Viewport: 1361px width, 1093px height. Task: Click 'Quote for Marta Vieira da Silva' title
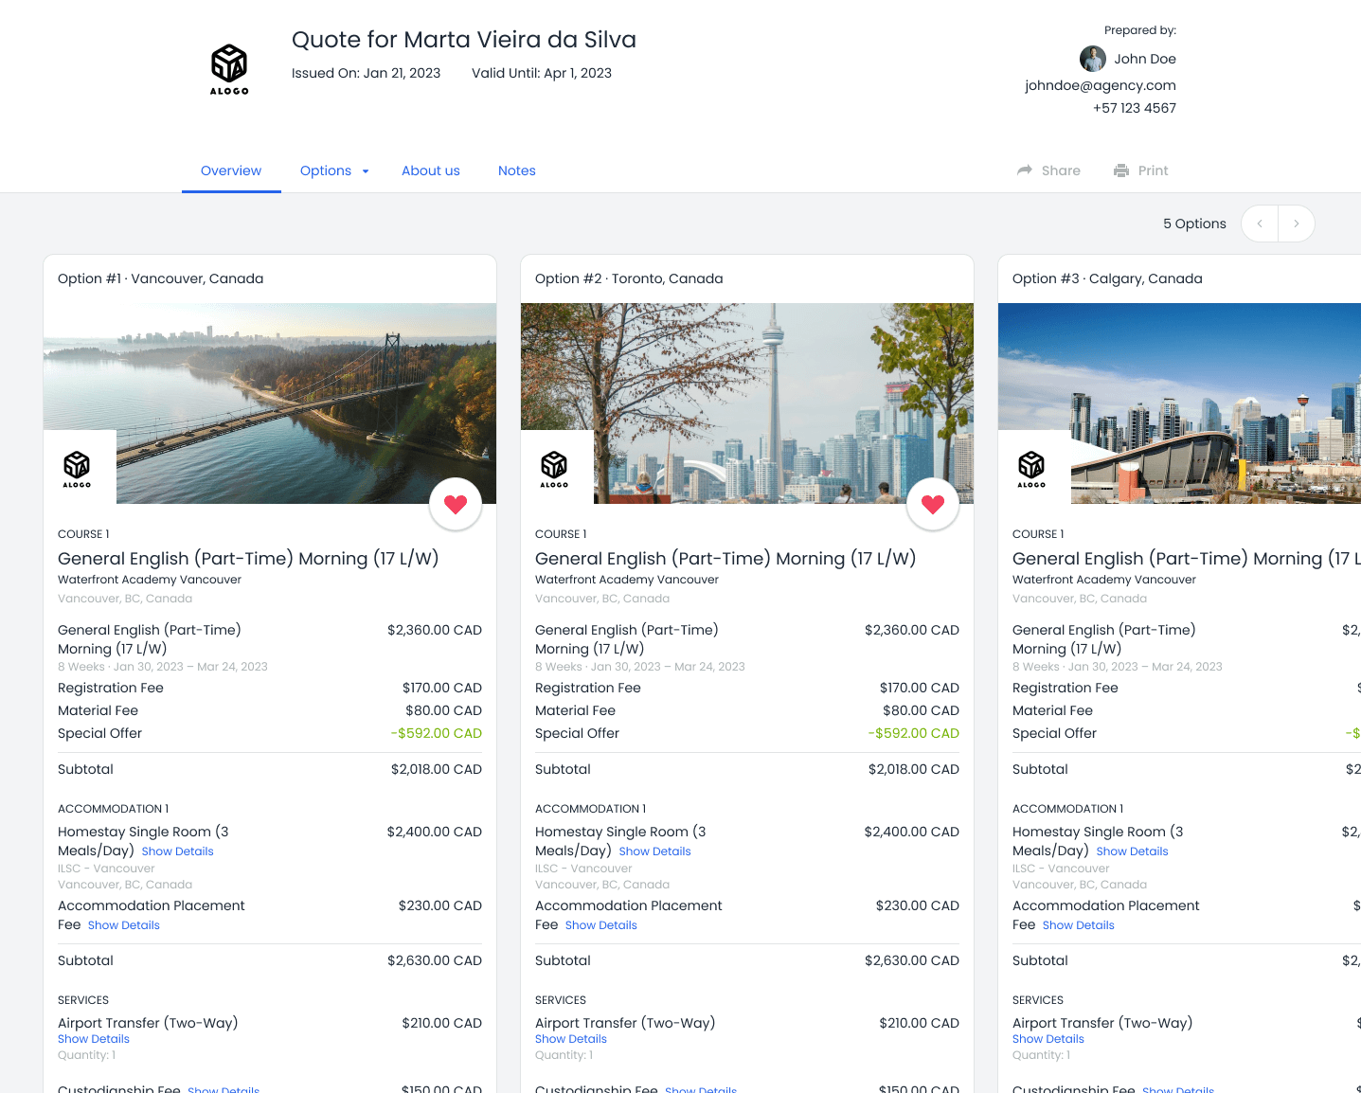(464, 40)
